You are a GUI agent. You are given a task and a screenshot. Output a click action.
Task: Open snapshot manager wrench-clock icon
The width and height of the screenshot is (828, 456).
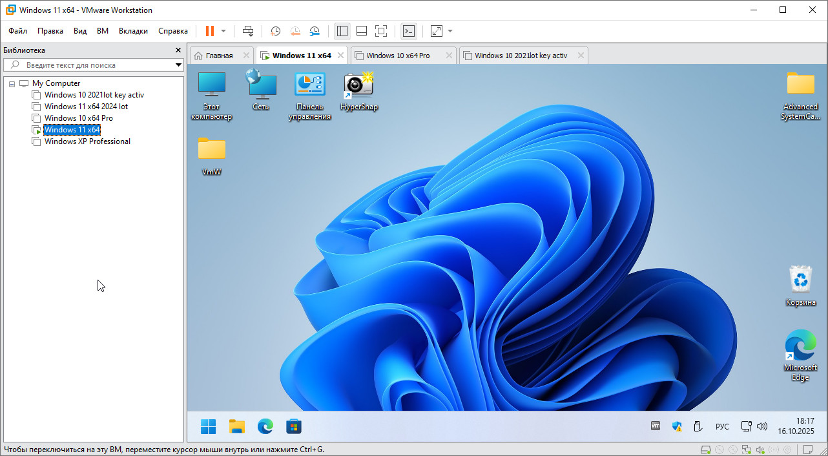point(315,31)
